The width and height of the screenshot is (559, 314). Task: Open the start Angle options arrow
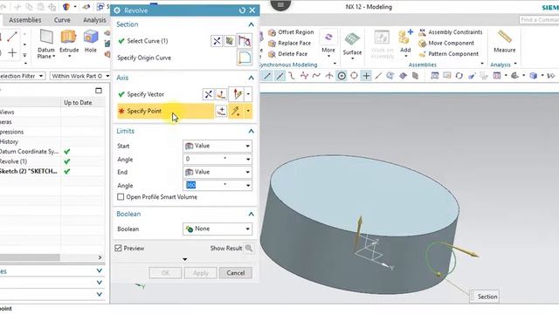(248, 159)
